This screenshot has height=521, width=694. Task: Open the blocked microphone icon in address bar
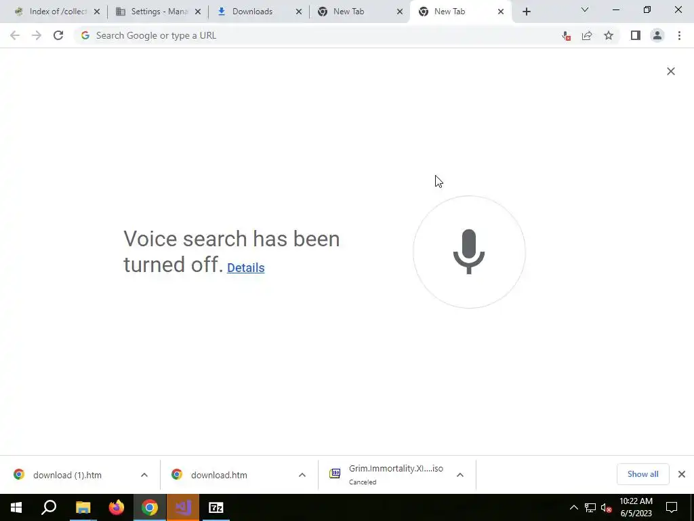[566, 36]
